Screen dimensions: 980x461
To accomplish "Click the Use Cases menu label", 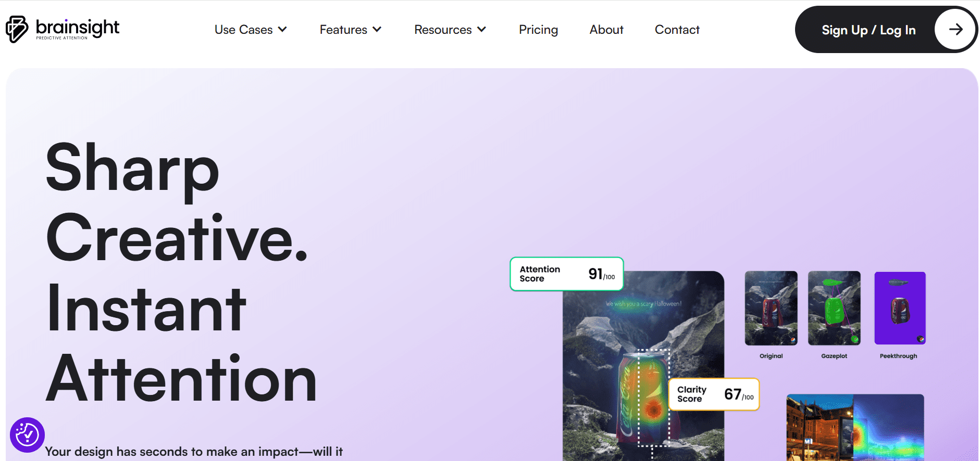I will [243, 30].
